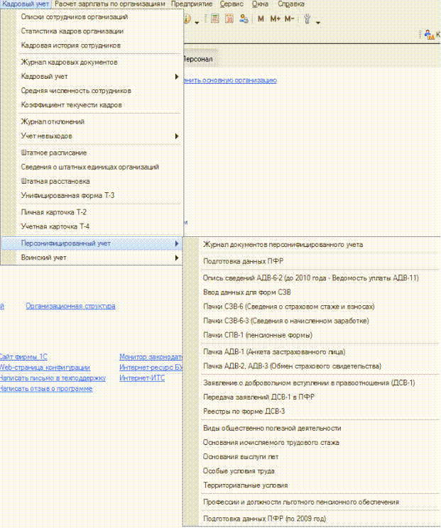Image resolution: width=441 pixels, height=528 pixels.
Task: Open Пачки СЗВ-6-3 начисленный заработок
Action: (312, 321)
